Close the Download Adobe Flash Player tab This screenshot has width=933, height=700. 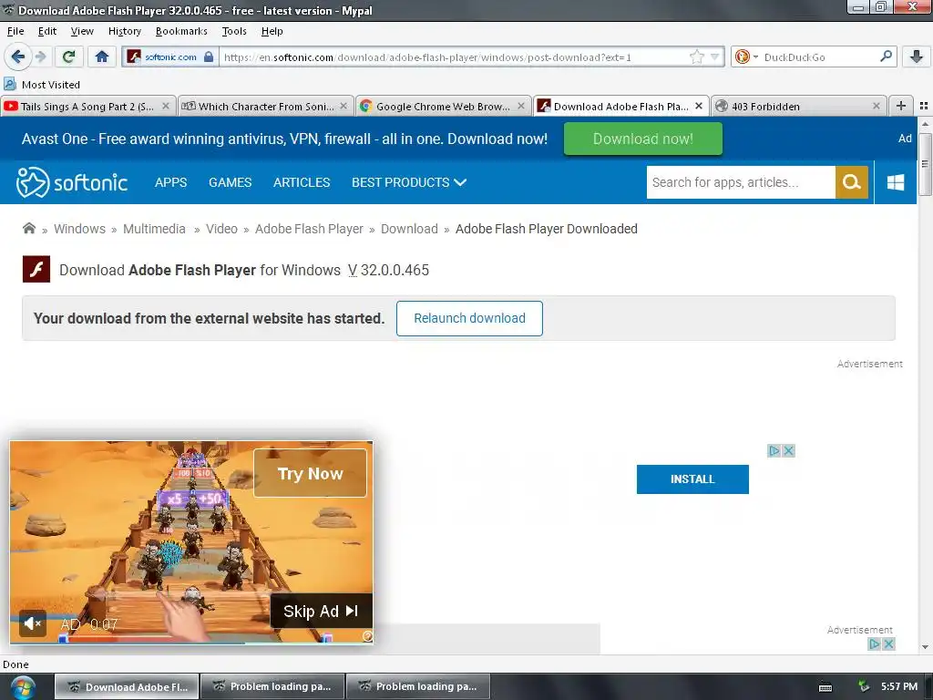point(699,106)
